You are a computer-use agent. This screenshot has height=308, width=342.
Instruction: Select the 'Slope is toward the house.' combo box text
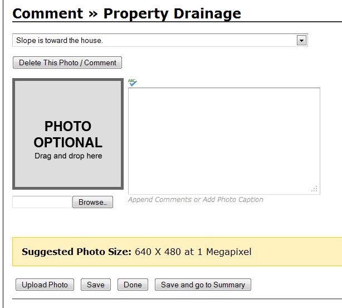coord(60,40)
